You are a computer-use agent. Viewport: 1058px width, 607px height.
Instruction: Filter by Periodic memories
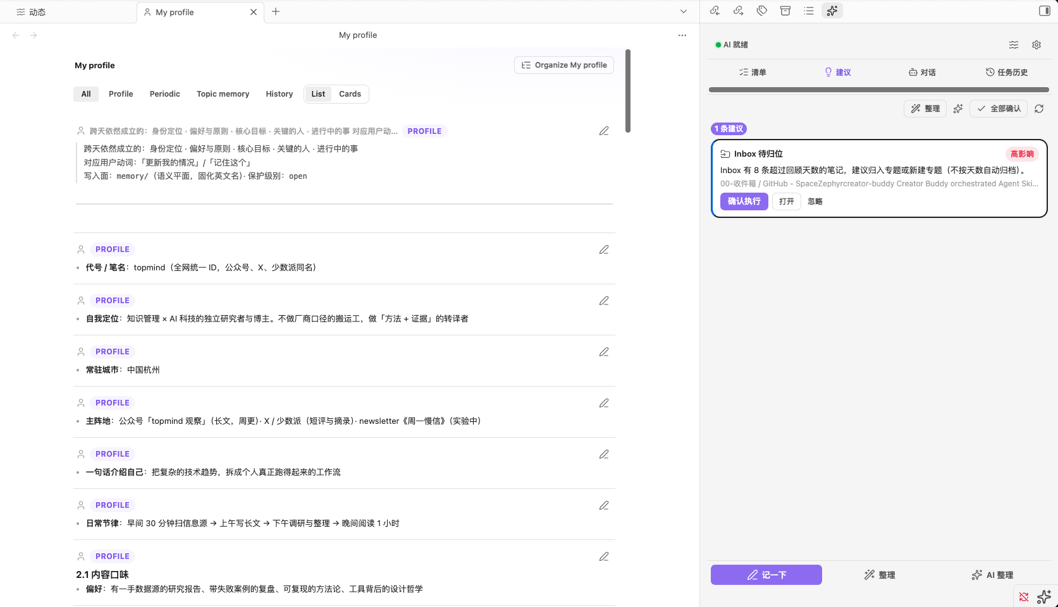(165, 94)
